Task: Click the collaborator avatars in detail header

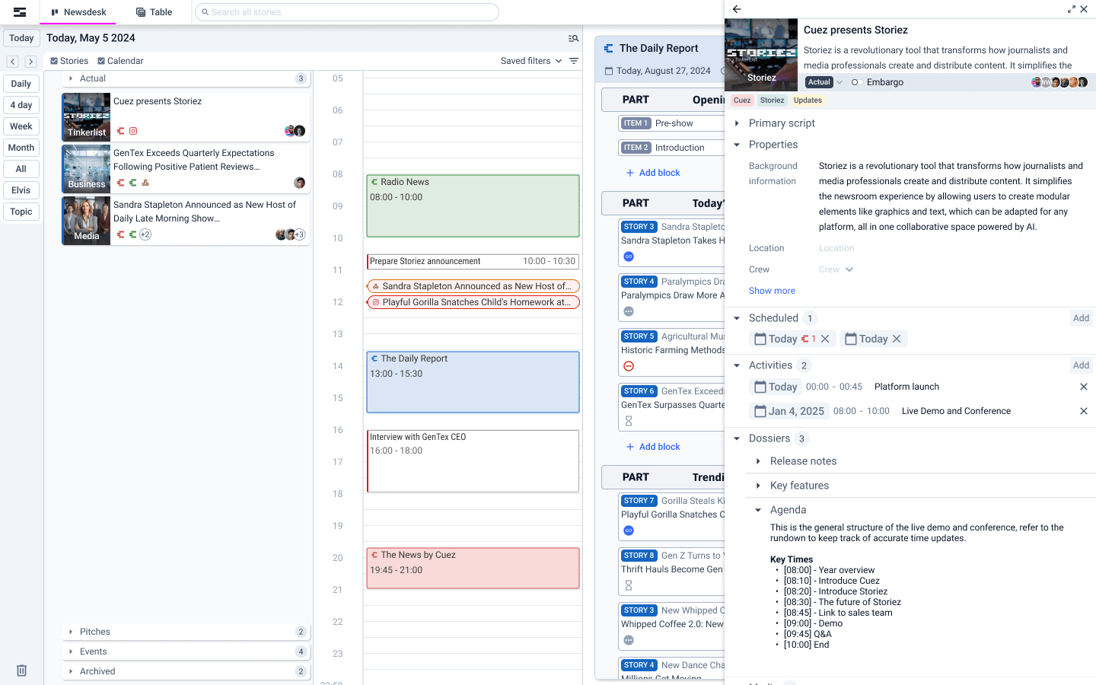Action: [x=1059, y=82]
